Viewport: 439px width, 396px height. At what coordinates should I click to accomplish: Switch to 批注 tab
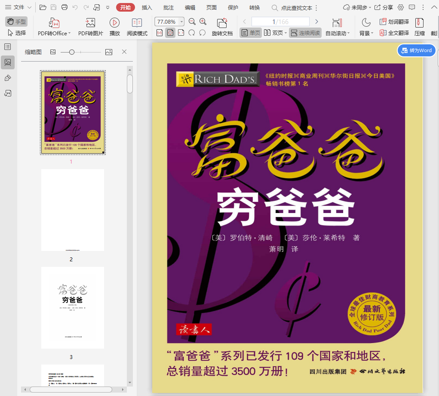point(168,8)
